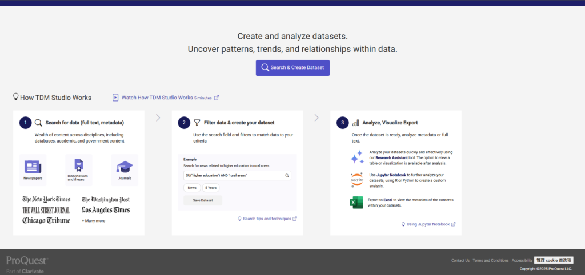Click the magnifier icon in example search field
This screenshot has height=275, width=585.
pos(287,175)
